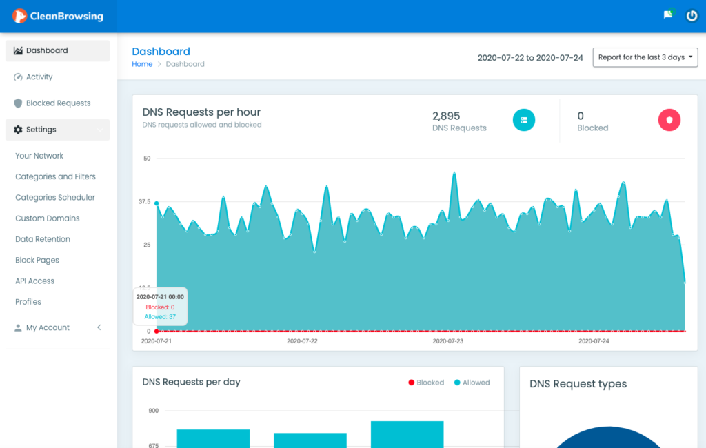Click the first bar in DNS Requests per day
This screenshot has height=448, width=706.
pos(213,438)
